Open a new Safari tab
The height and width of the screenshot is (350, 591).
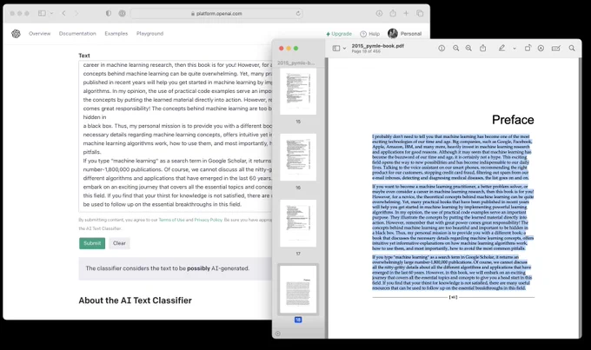coord(406,13)
